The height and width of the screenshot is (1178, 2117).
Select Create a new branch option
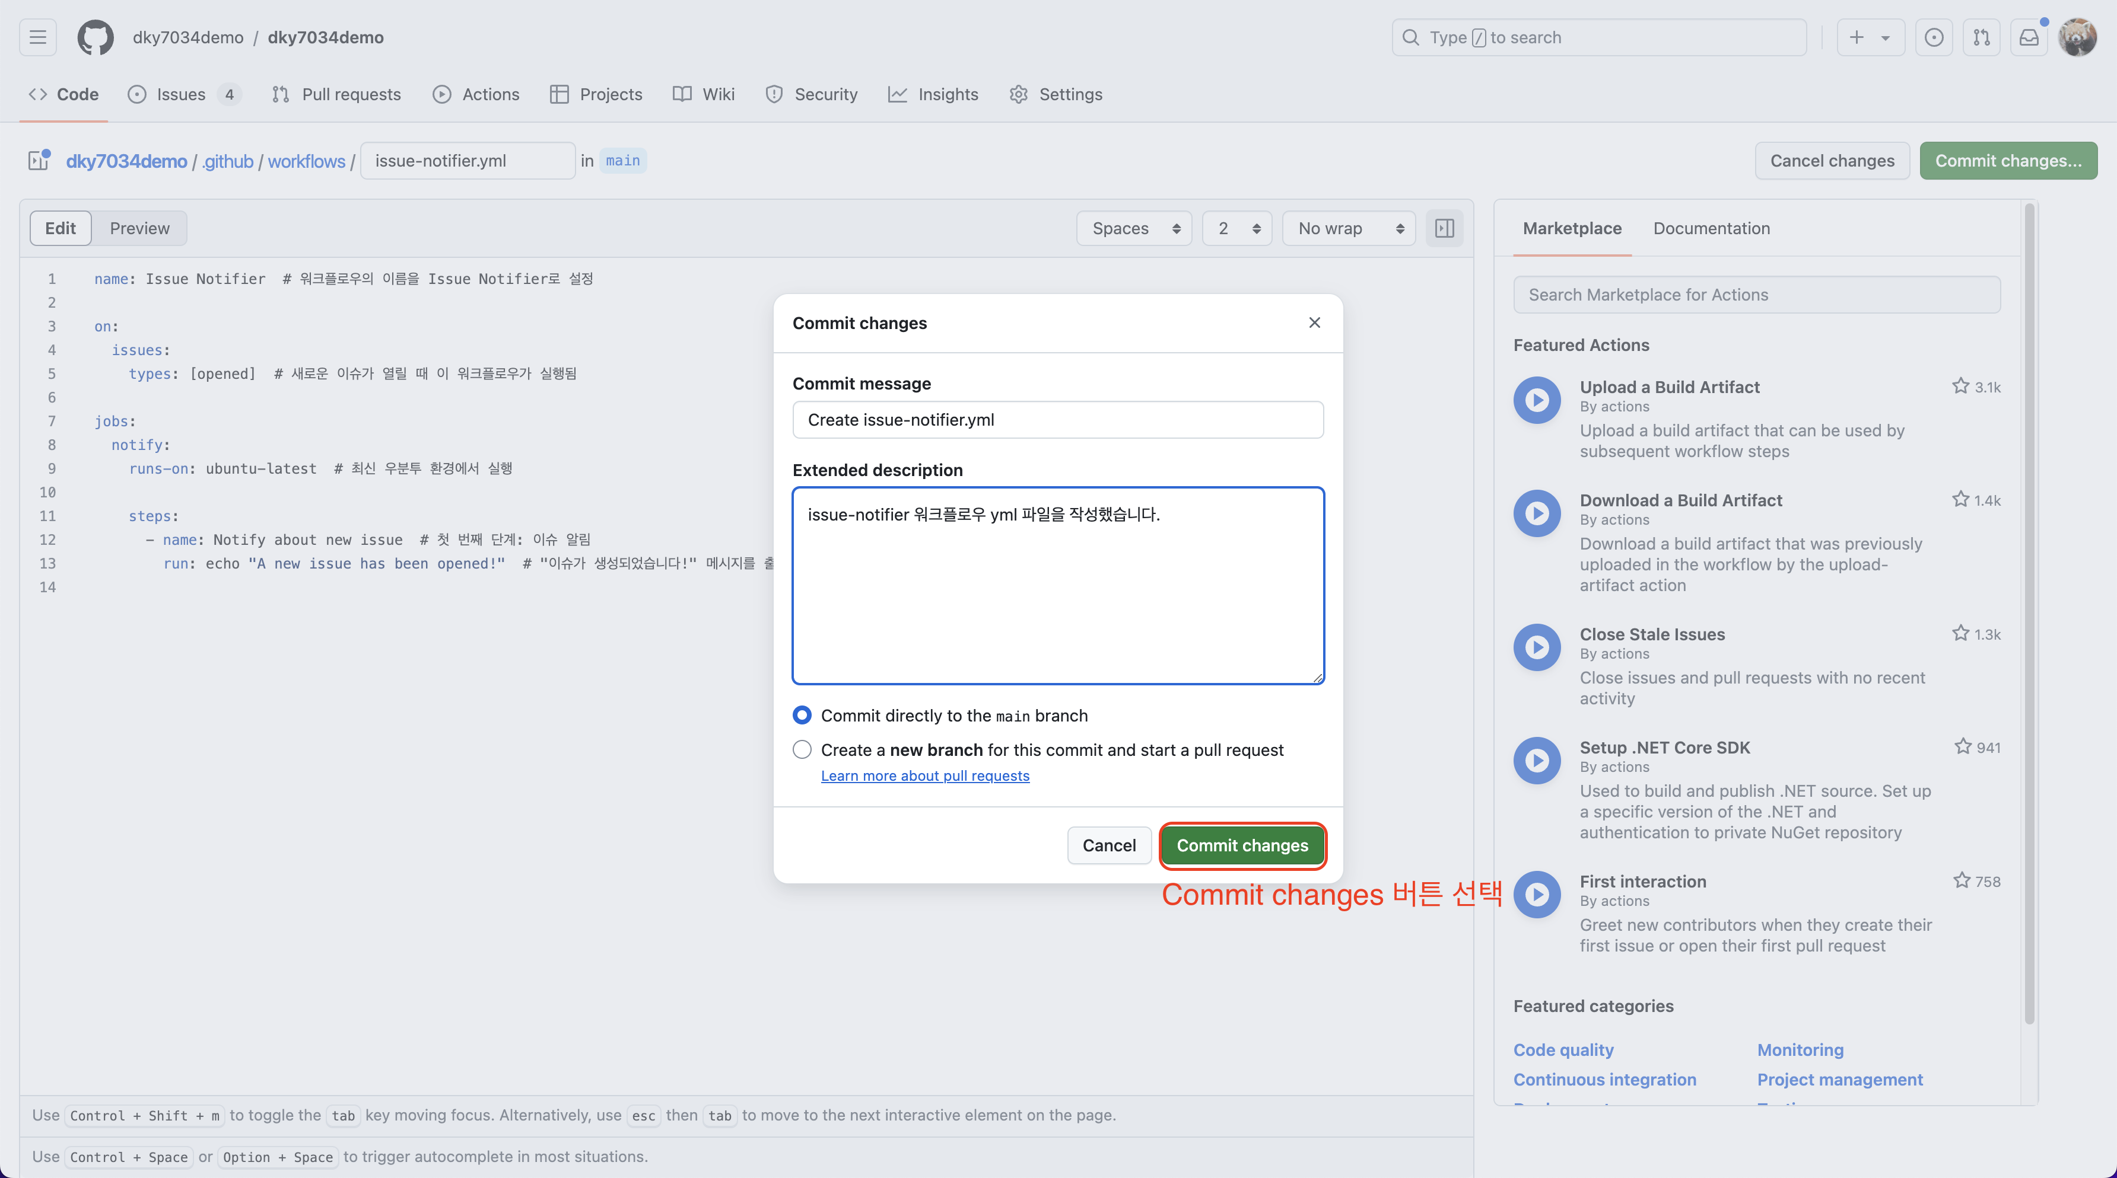click(x=802, y=749)
